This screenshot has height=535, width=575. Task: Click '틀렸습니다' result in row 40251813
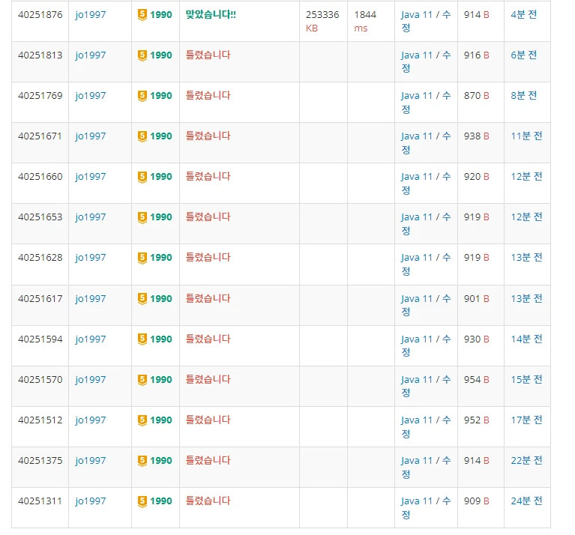click(208, 55)
